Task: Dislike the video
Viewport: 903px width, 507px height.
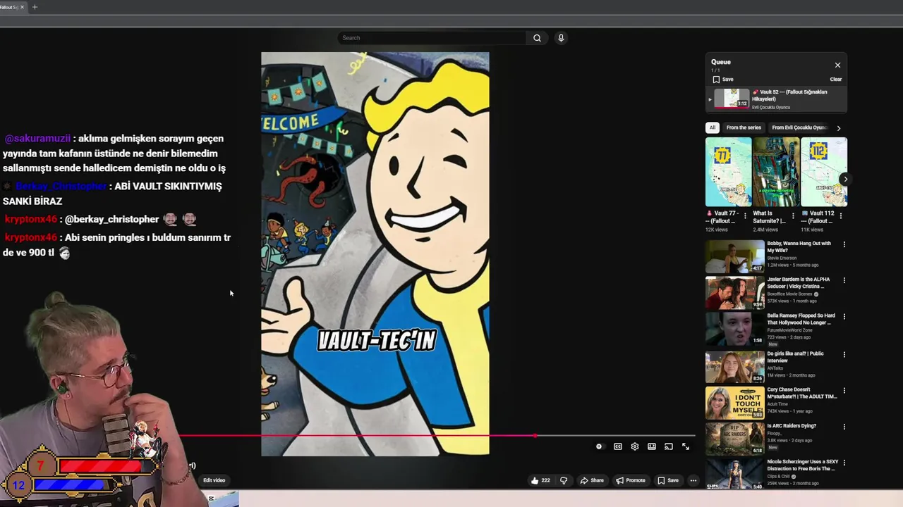Action: 563,480
